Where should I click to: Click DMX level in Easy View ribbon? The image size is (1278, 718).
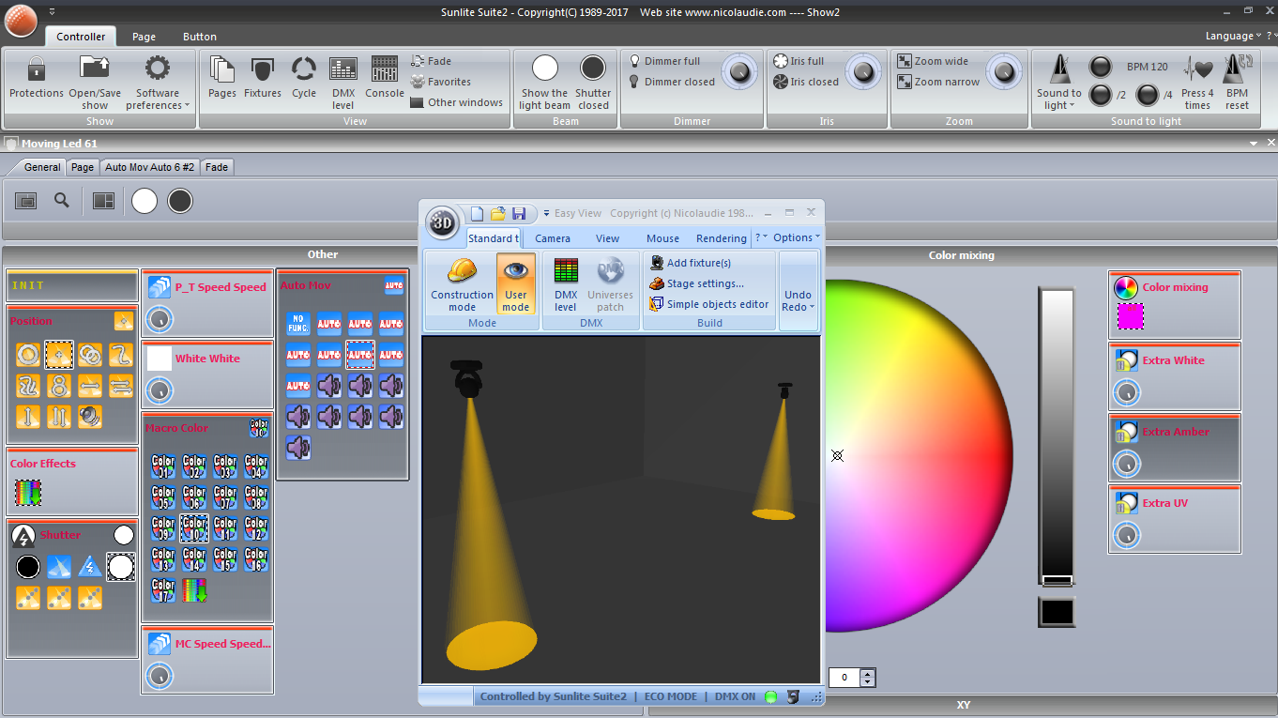pyautogui.click(x=566, y=284)
